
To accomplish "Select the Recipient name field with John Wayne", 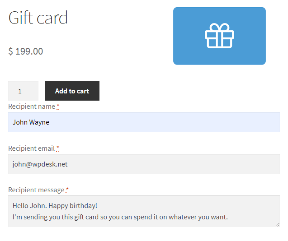I will click(144, 122).
